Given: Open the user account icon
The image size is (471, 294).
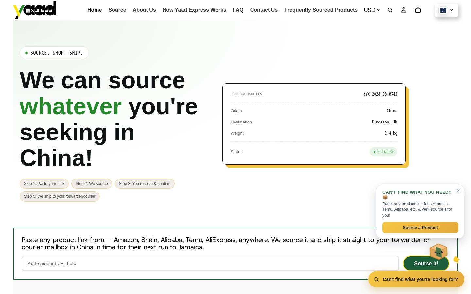Looking at the screenshot, I should pyautogui.click(x=404, y=10).
